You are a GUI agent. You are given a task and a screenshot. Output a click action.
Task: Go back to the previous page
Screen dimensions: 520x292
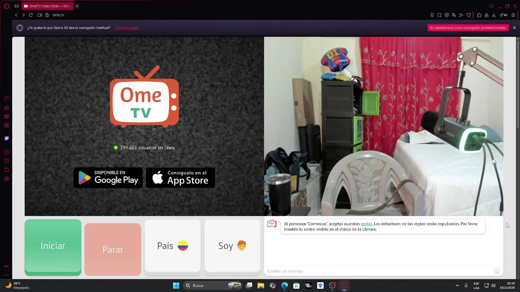pyautogui.click(x=16, y=15)
